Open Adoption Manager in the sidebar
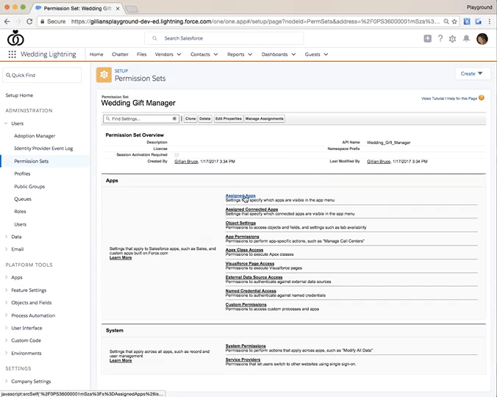This screenshot has width=497, height=397. click(x=35, y=136)
